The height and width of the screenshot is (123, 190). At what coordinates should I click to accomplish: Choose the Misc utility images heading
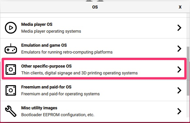(39, 108)
